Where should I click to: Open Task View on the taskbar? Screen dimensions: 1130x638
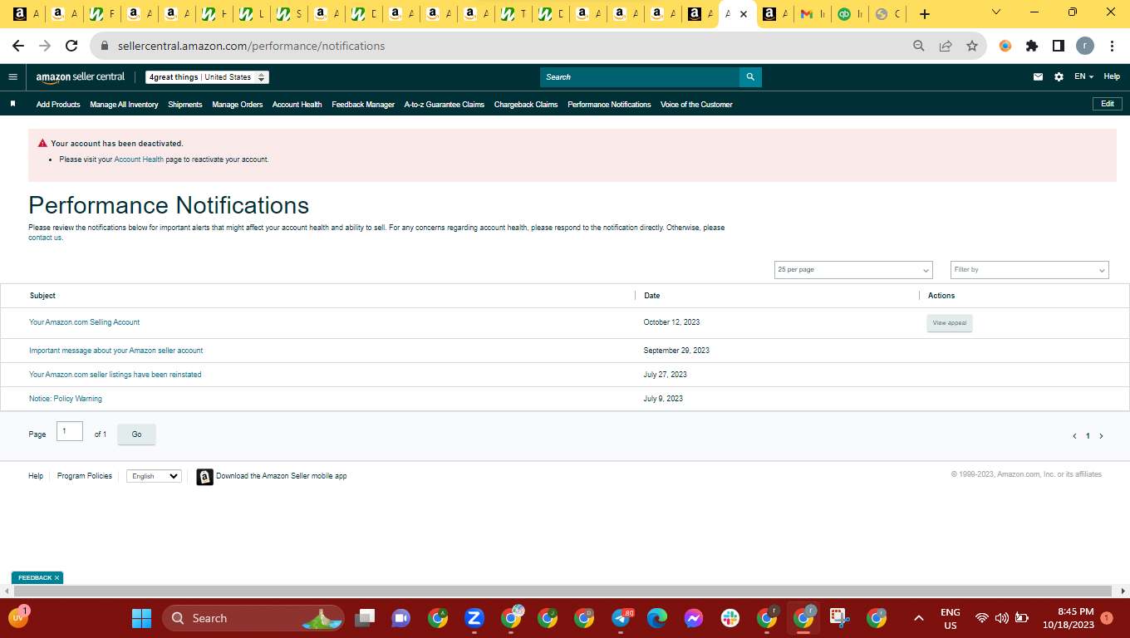point(364,618)
